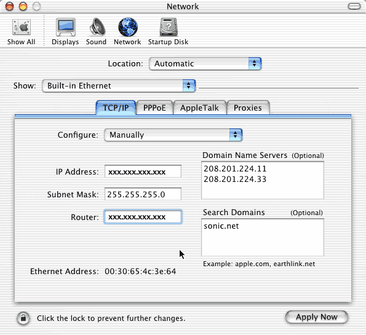The width and height of the screenshot is (366, 335).
Task: Click the DNS entry 208.201.224.11
Action: pos(235,168)
